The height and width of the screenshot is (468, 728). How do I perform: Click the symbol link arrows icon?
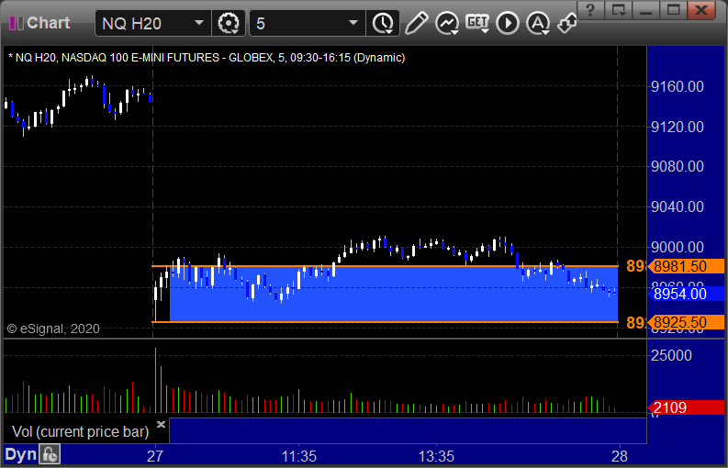[x=567, y=23]
